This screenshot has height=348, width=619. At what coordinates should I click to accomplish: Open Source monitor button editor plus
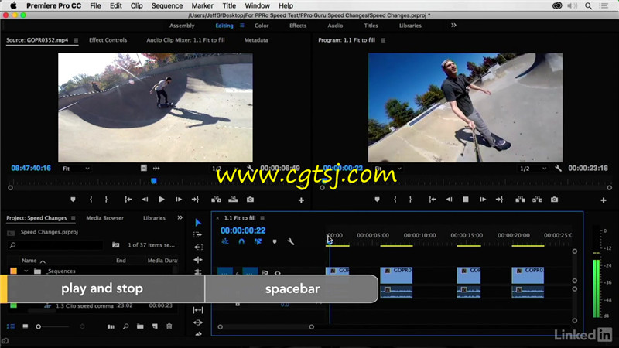click(301, 200)
